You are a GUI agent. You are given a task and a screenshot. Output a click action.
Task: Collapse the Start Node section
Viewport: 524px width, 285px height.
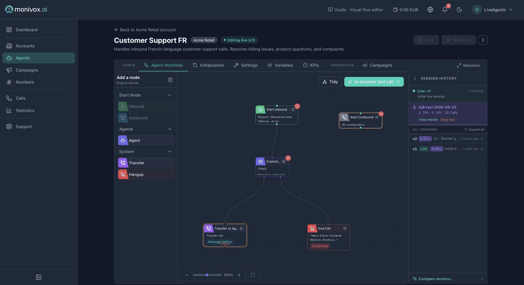[x=170, y=95]
